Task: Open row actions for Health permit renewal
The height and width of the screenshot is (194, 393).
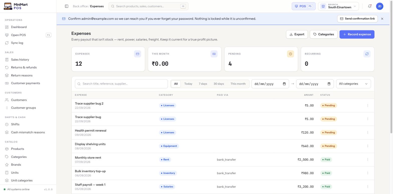Action: (x=368, y=133)
